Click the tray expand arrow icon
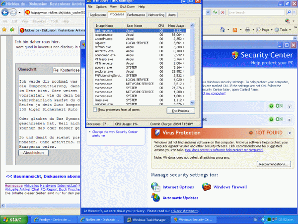Viewport: 298px width, 224px height. pyautogui.click(x=263, y=220)
